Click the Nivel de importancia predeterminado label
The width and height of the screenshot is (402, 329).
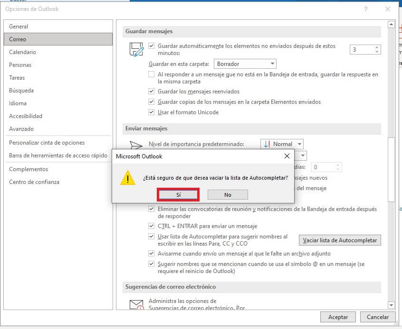point(196,144)
